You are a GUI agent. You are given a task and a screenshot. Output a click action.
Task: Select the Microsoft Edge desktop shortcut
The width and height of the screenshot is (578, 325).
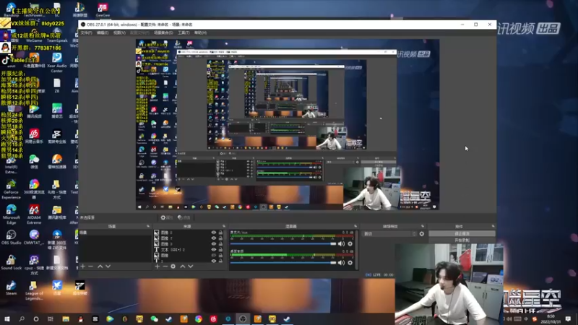click(11, 214)
